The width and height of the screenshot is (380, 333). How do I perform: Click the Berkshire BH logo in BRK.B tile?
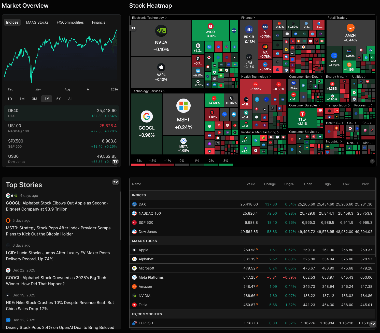click(249, 29)
